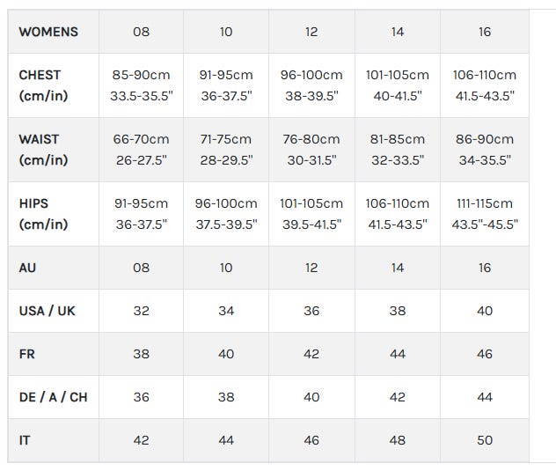This screenshot has width=556, height=471.
Task: Select the CHEST (cm/in) row label
Action: point(43,85)
